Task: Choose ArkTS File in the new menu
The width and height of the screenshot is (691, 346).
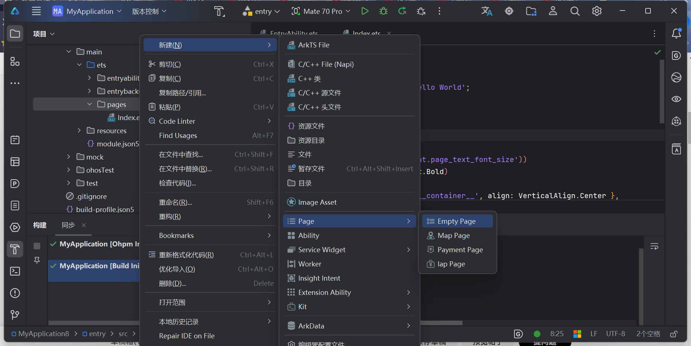Action: pos(314,45)
